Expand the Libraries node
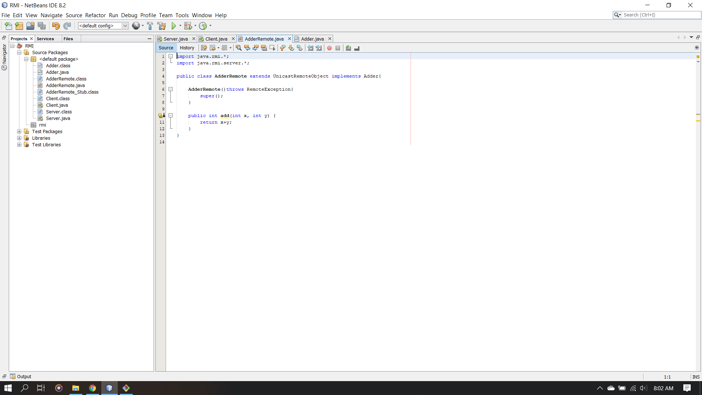The width and height of the screenshot is (702, 395). (x=19, y=138)
